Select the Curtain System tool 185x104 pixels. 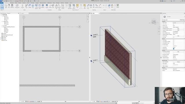click(x=36, y=6)
